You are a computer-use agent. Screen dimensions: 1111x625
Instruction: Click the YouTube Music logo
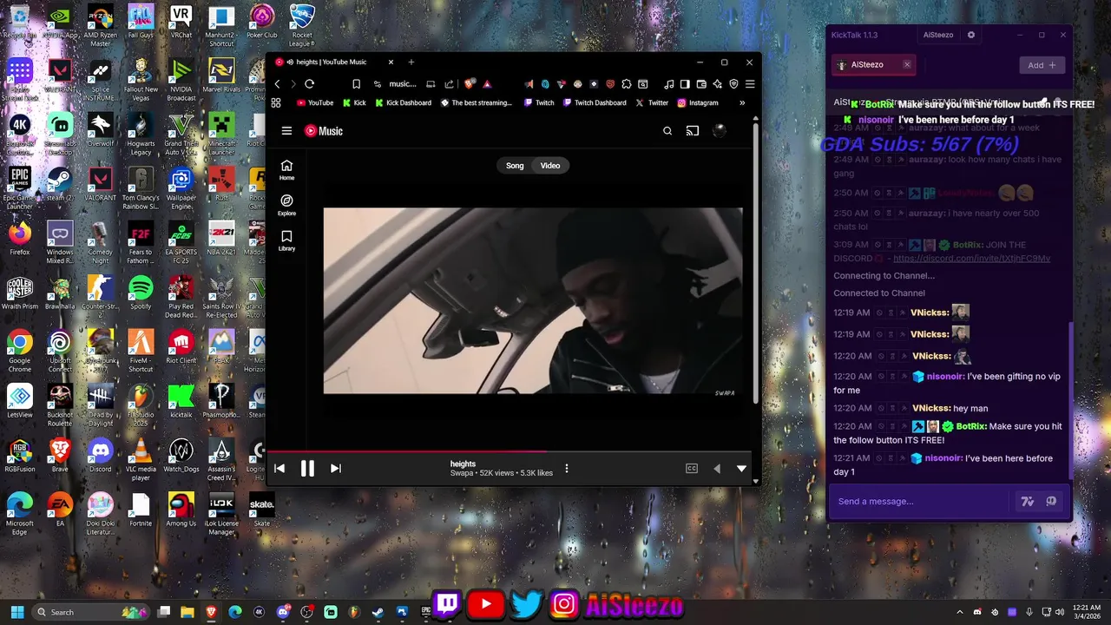pyautogui.click(x=324, y=131)
